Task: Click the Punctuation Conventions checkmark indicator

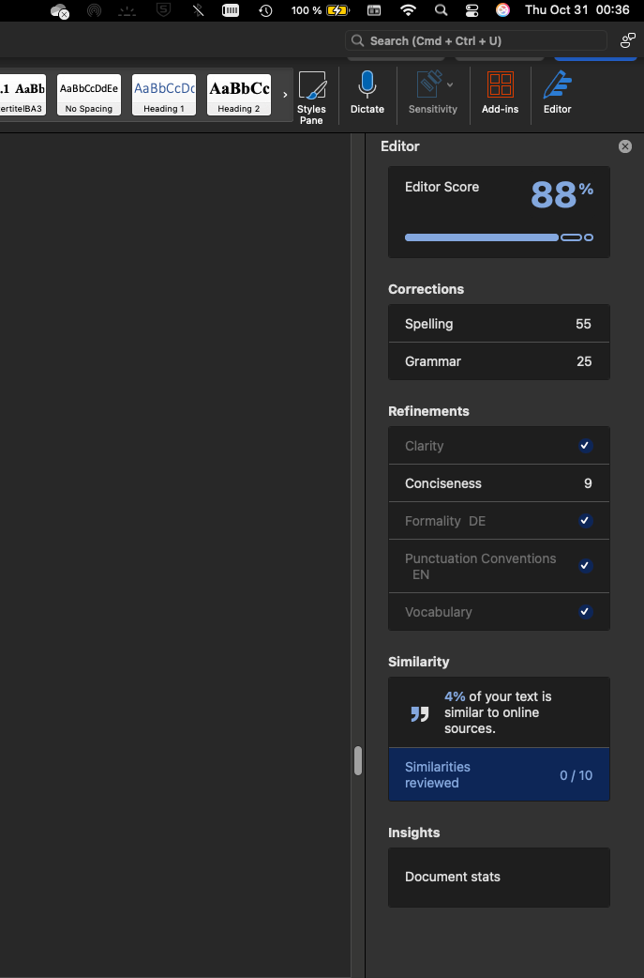Action: point(585,566)
